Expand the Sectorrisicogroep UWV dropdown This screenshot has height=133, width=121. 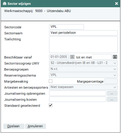(x=83, y=63)
